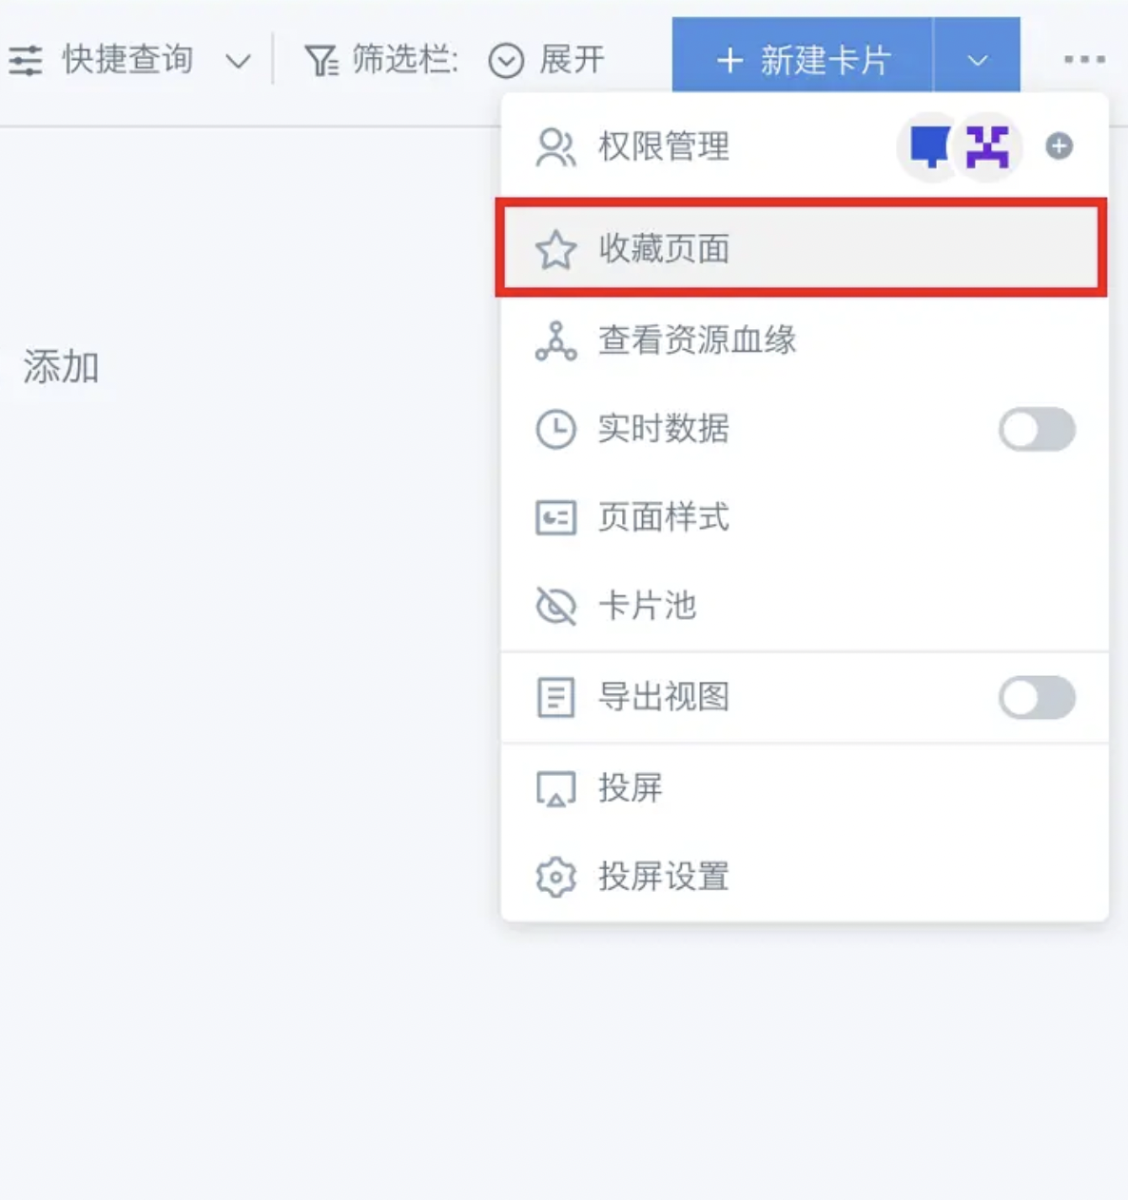Click the purple pixel avatar in 权限管理
This screenshot has height=1200, width=1128.
[987, 146]
